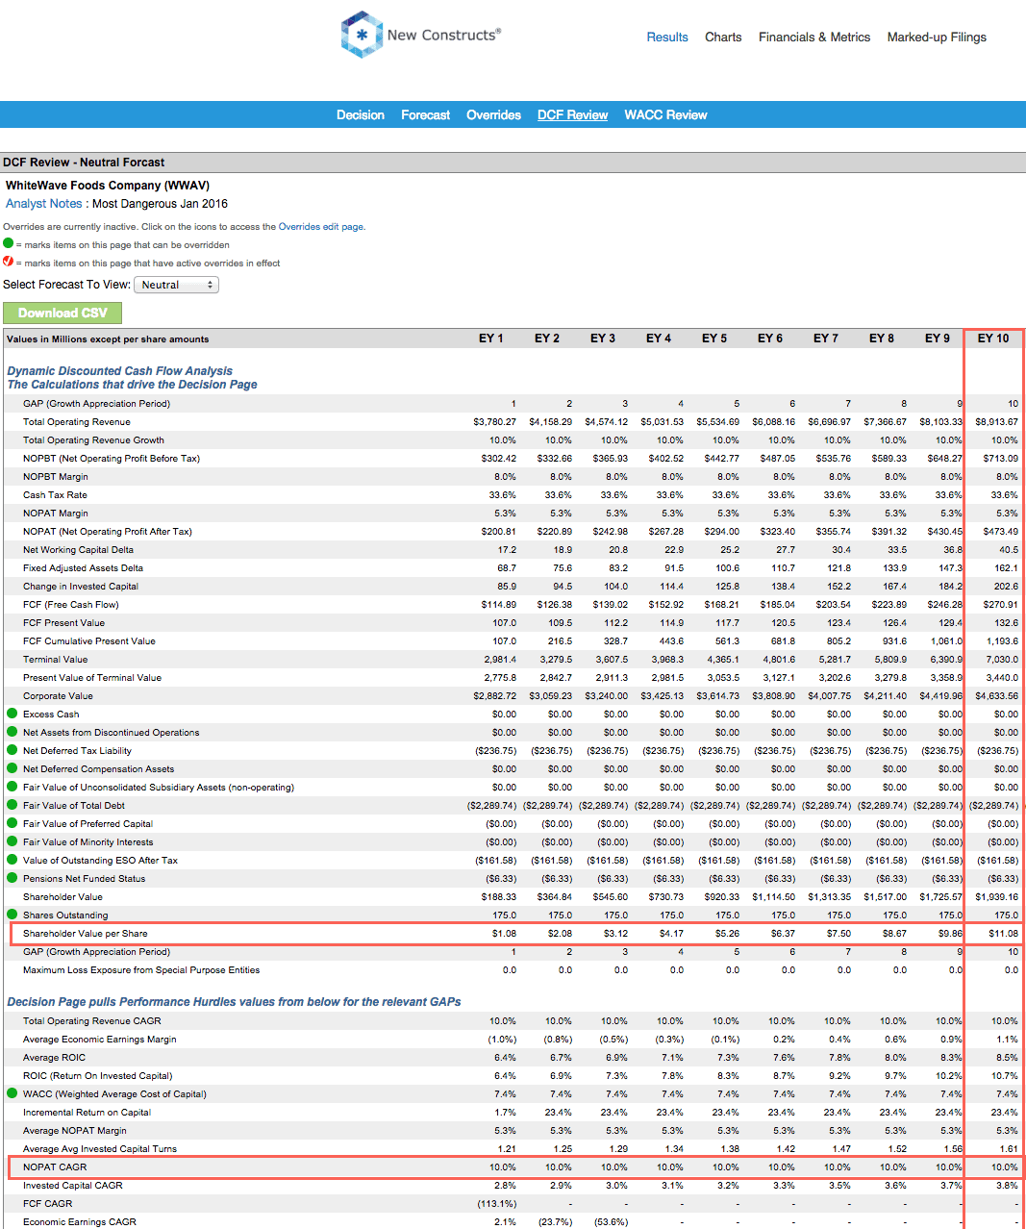
Task: Go to the Decision page
Action: pos(361,114)
